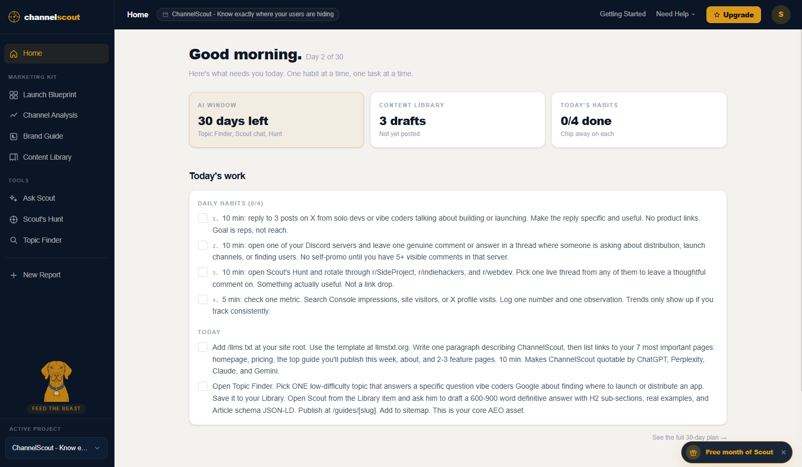Open Launch Blueprint grid icon
The width and height of the screenshot is (802, 467).
click(x=14, y=95)
